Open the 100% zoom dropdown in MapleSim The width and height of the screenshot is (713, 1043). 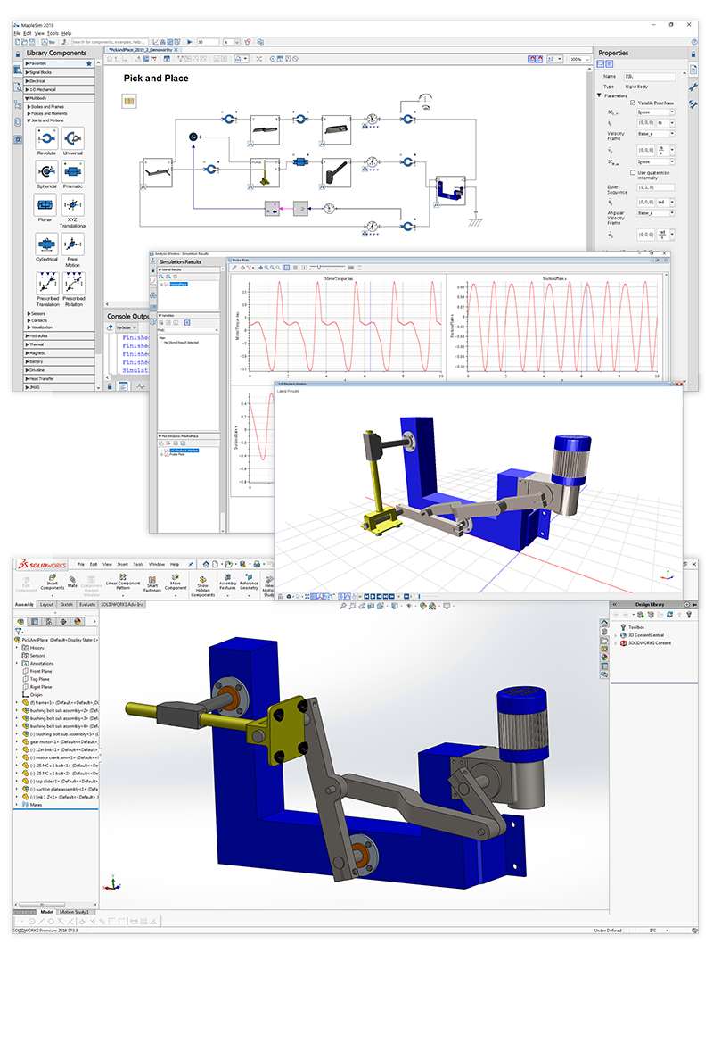580,59
